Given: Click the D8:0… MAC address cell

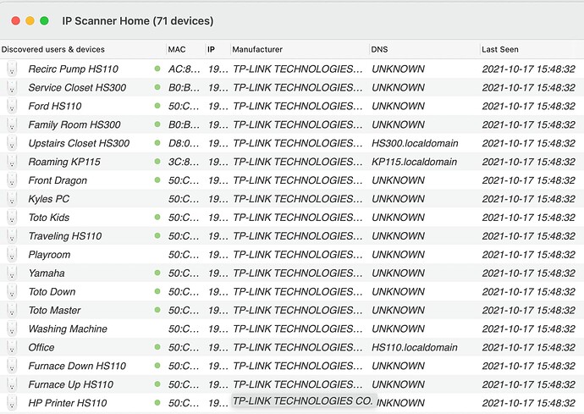Looking at the screenshot, I should tap(184, 143).
